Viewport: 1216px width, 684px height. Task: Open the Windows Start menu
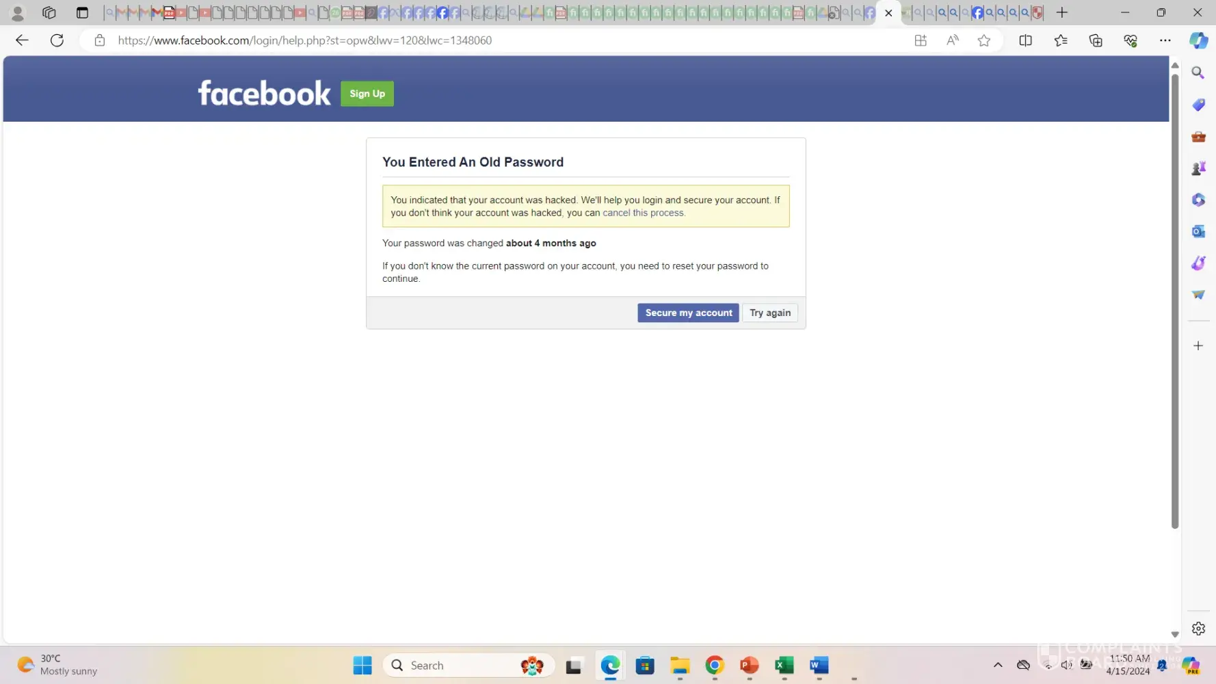362,665
